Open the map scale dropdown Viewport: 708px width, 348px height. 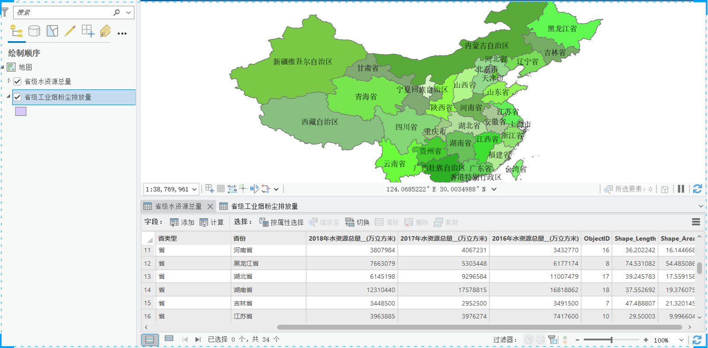click(x=194, y=189)
